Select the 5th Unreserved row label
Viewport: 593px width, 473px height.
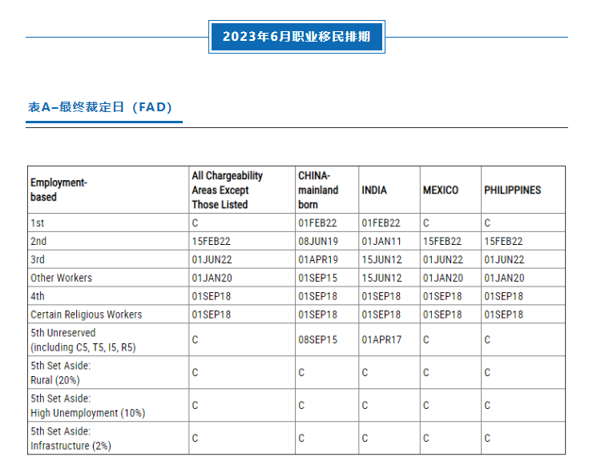pyautogui.click(x=83, y=339)
